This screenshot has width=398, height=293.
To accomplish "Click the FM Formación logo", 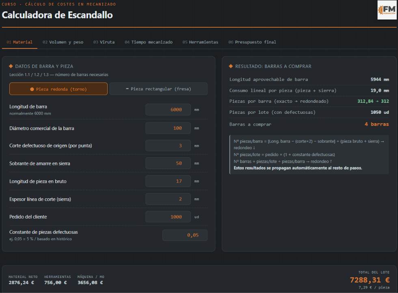I will (x=387, y=10).
